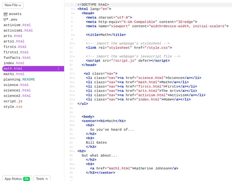Click the "firsts.html" href string
Image resolution: width=232 pixels, height=181 pixels.
pyautogui.click(x=150, y=87)
